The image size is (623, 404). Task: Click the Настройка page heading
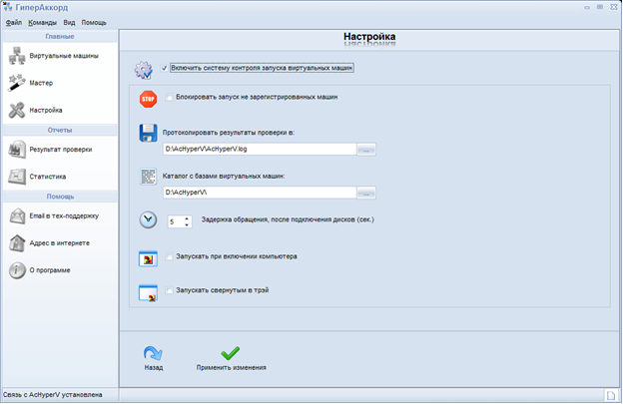369,37
